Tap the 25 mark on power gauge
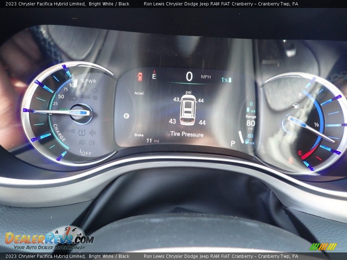Image resolution: width=347 pixels, height=260 pixels. [55, 103]
